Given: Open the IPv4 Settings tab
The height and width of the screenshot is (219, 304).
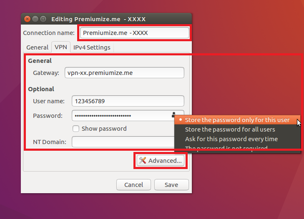Looking at the screenshot, I should [x=92, y=47].
